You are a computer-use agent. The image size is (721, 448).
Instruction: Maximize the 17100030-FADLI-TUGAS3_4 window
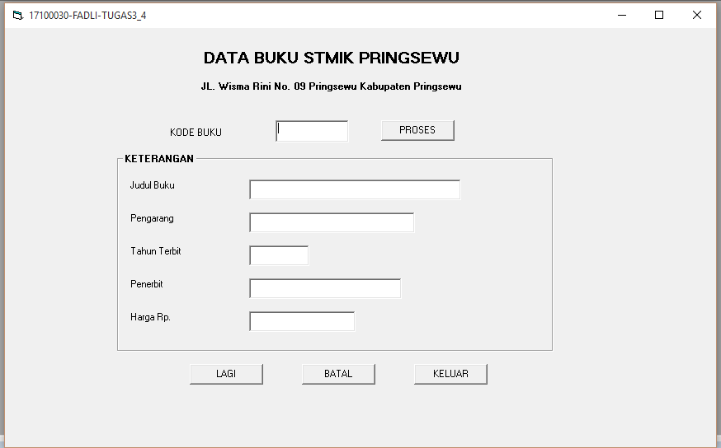pos(659,15)
